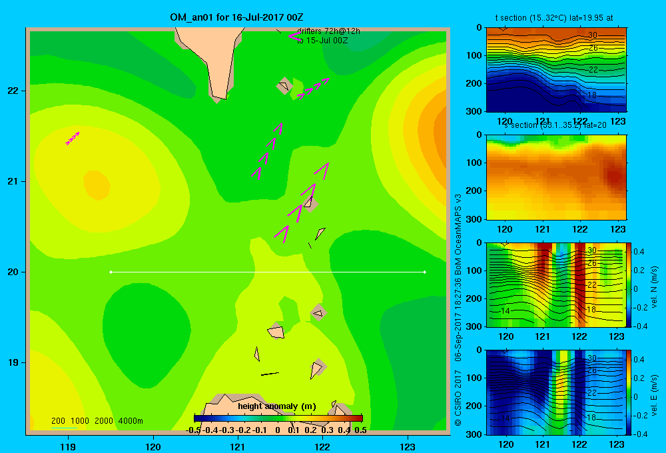Click the "height anomaly (m)" colorbar label
The image size is (666, 453).
[x=277, y=406]
